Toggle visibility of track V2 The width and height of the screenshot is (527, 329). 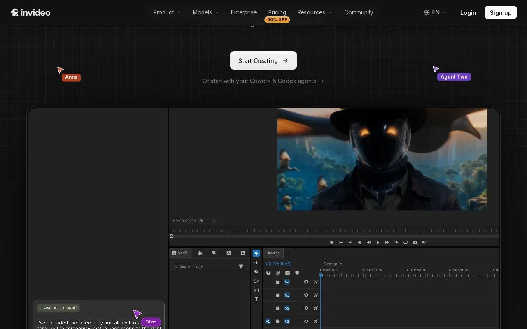[306, 308]
